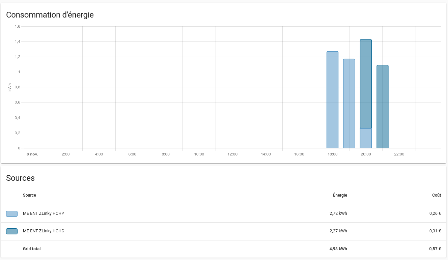
Task: Click the Énergie column header
Action: (x=340, y=195)
